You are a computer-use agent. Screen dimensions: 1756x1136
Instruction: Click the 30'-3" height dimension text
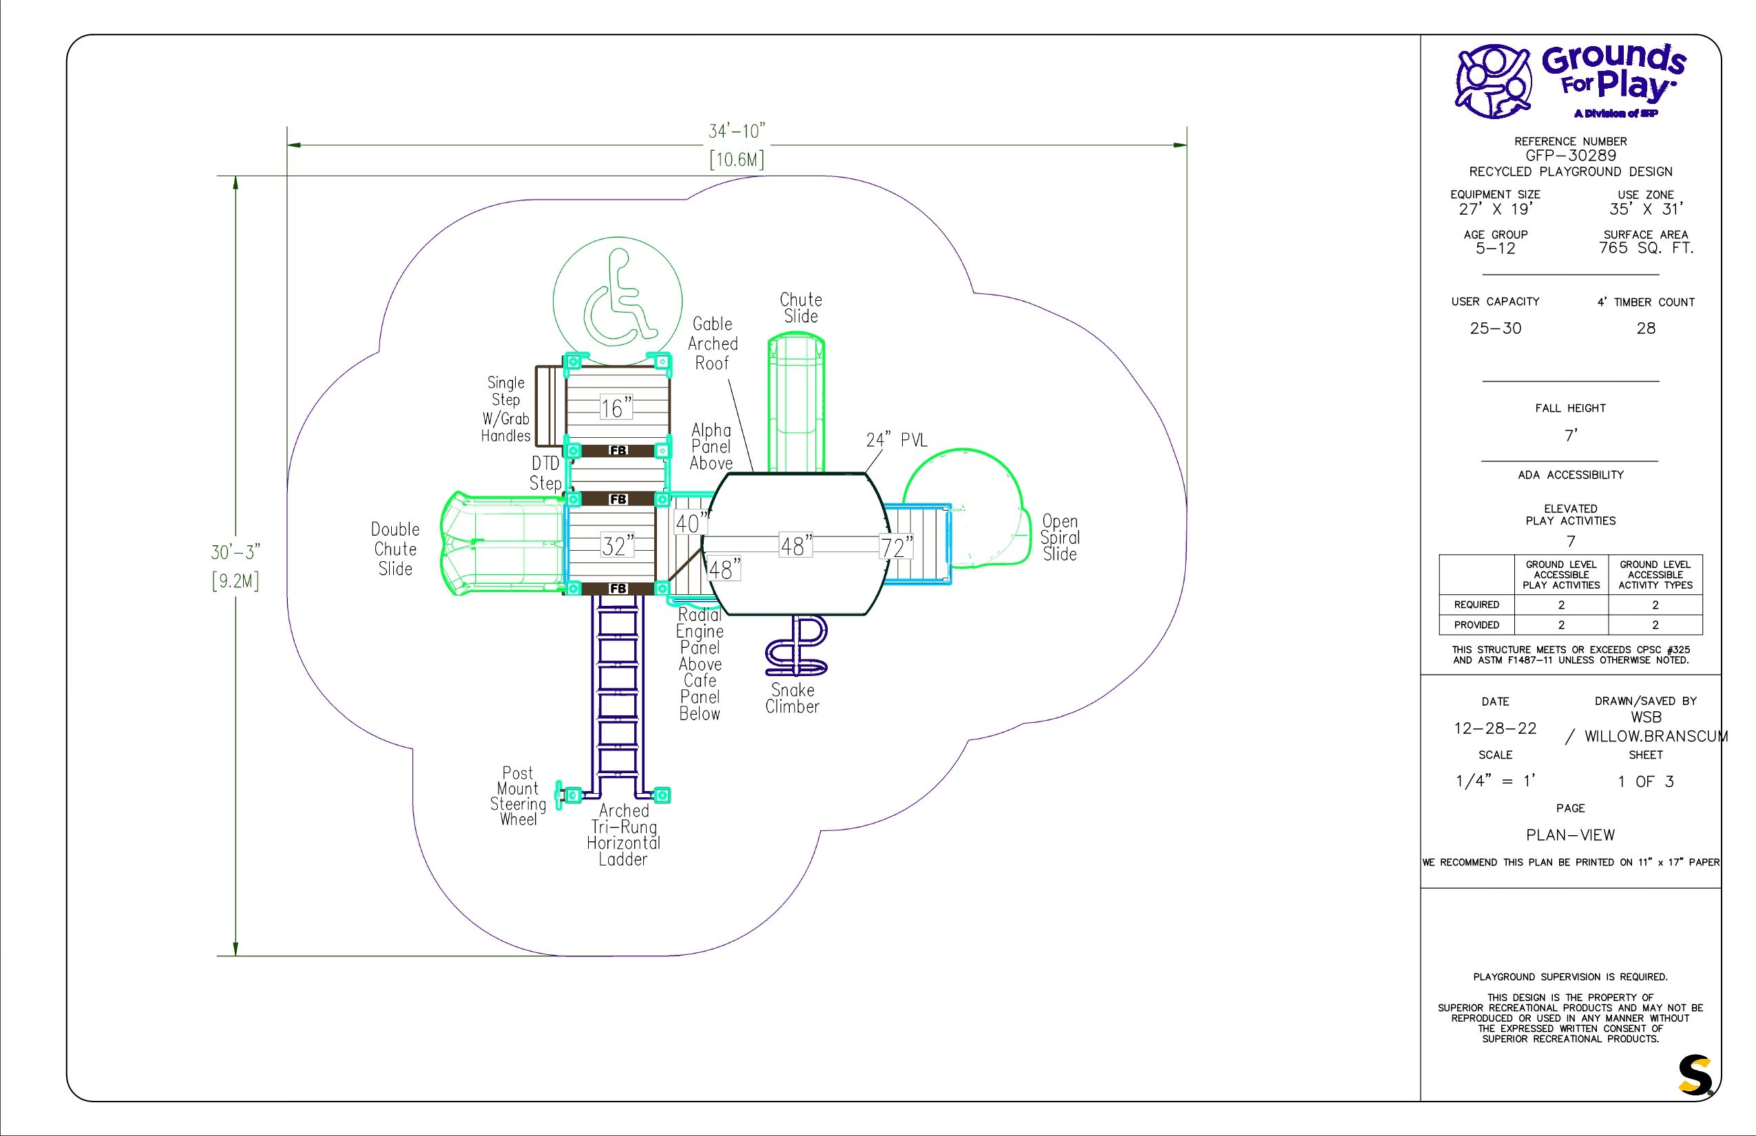[236, 551]
